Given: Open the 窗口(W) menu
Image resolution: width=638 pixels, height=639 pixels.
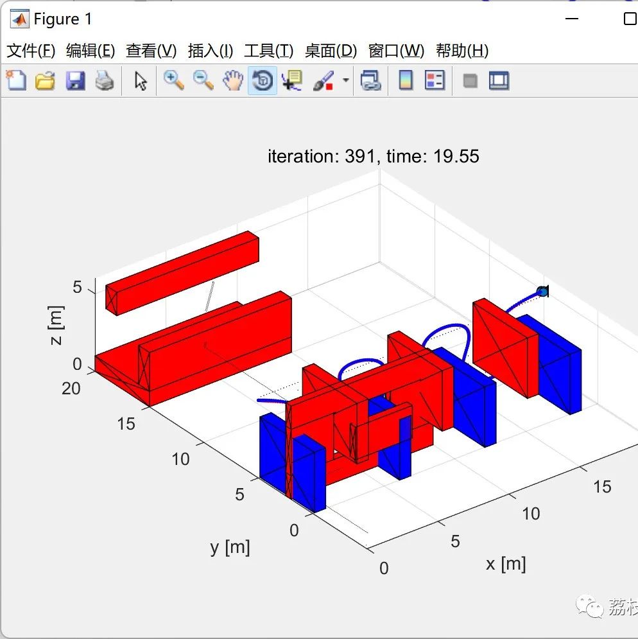Looking at the screenshot, I should pyautogui.click(x=397, y=51).
